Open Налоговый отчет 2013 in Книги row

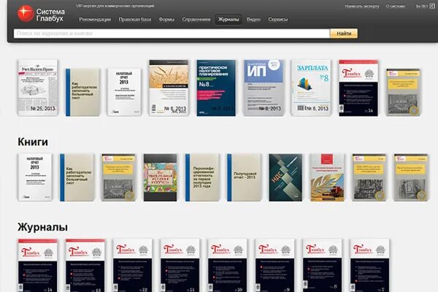pos(35,177)
